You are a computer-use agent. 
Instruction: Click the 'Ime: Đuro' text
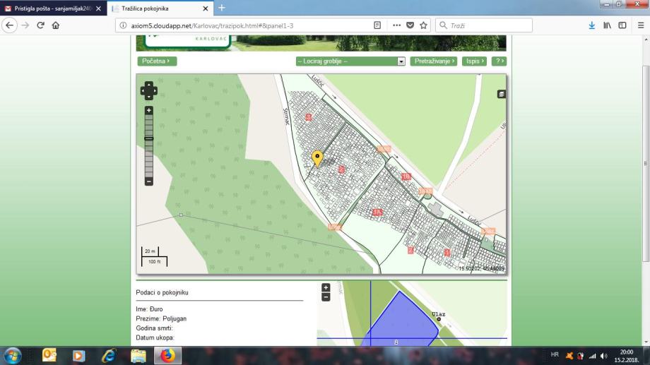coord(149,309)
